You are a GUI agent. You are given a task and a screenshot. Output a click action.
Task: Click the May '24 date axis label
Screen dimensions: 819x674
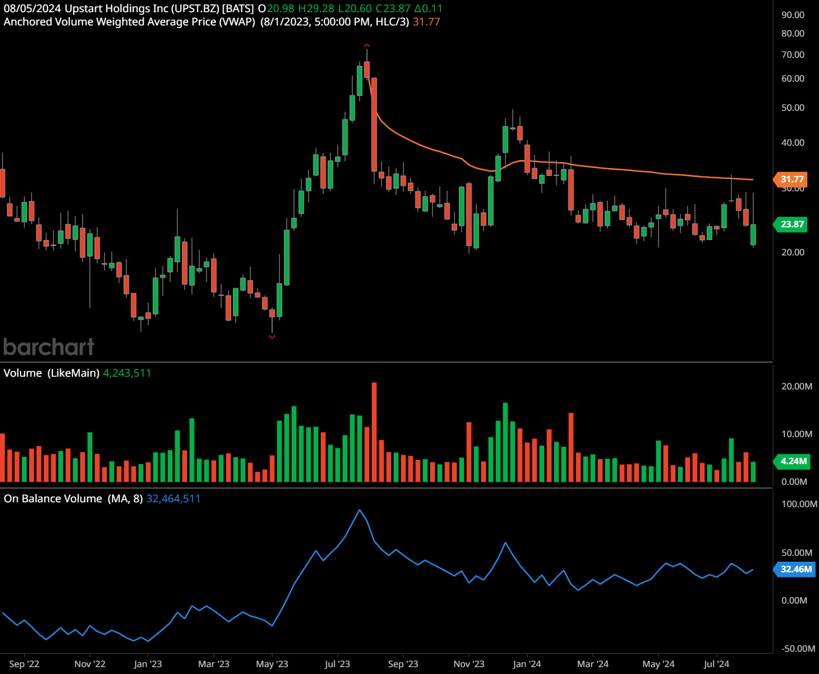point(658,664)
